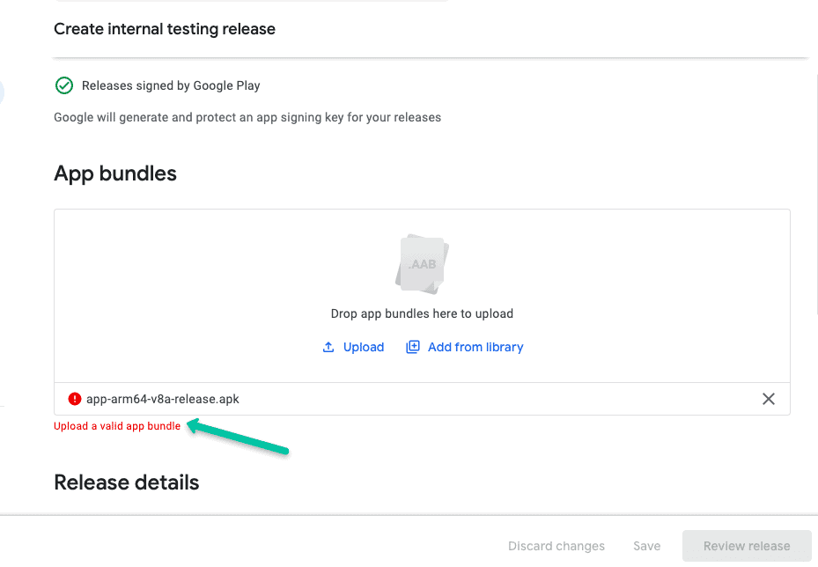Click the 'Release details' section heading

(126, 482)
